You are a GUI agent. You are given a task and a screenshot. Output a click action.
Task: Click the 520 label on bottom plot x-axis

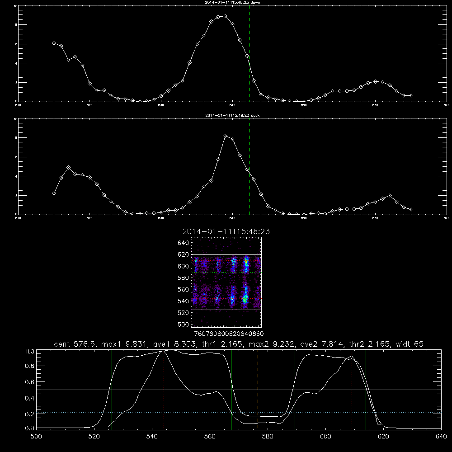tap(94, 436)
